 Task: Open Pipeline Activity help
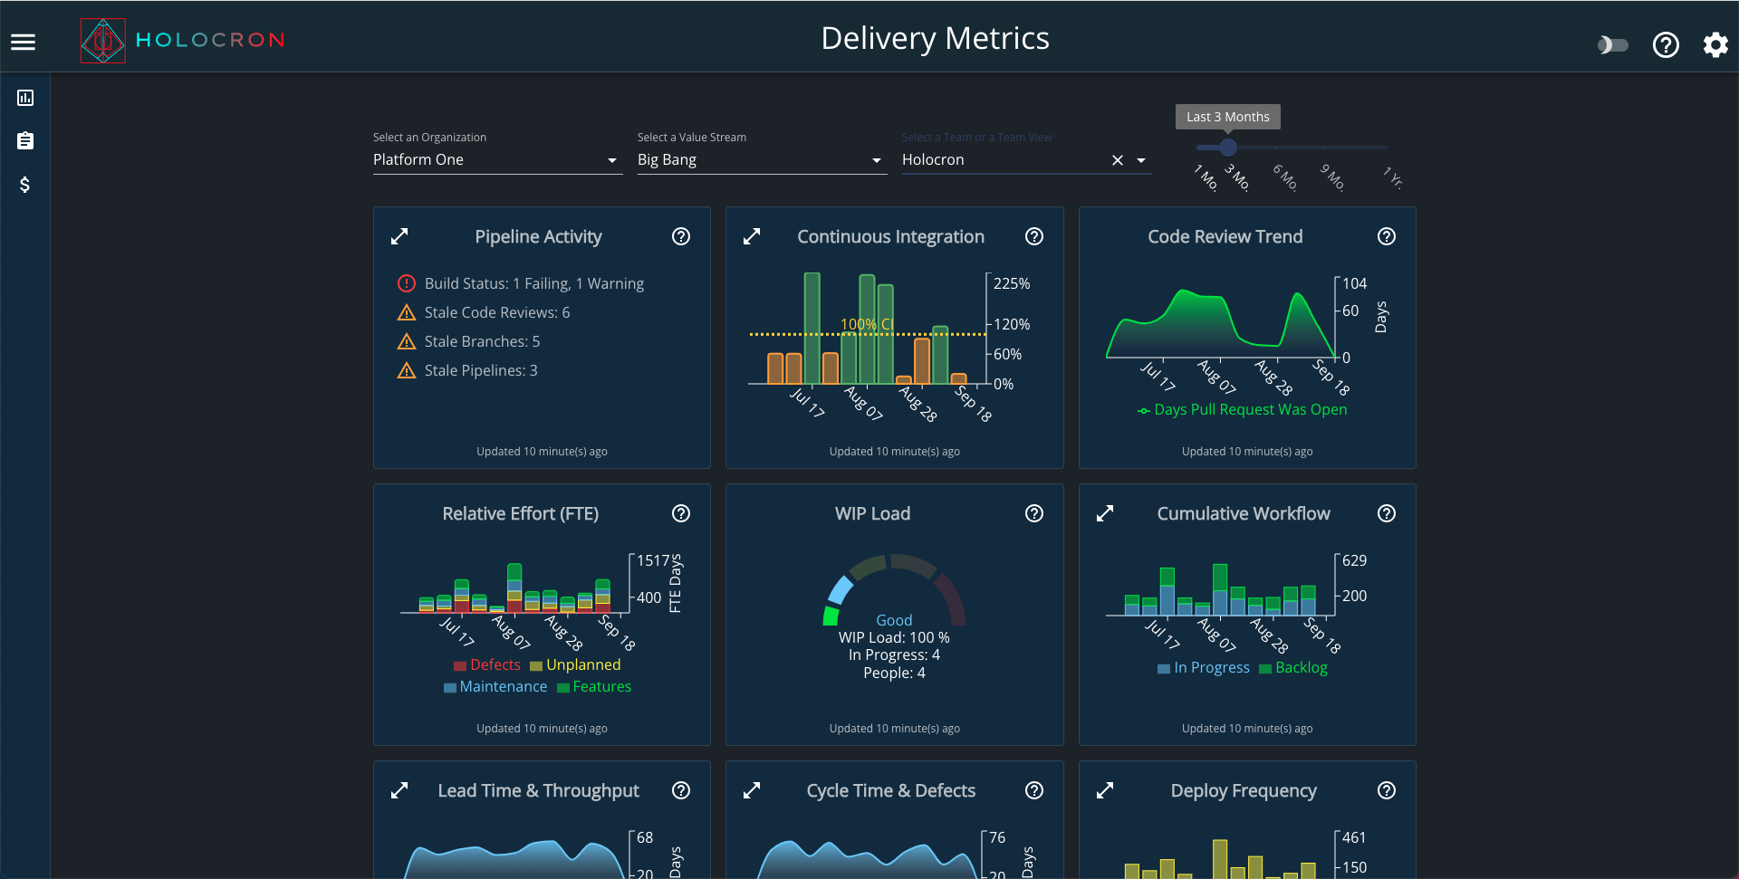click(x=681, y=236)
